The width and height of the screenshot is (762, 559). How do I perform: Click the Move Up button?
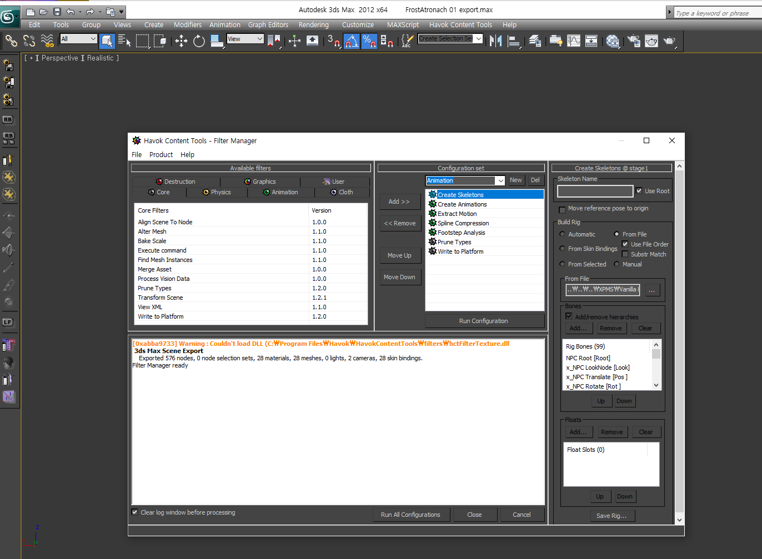[x=400, y=255]
